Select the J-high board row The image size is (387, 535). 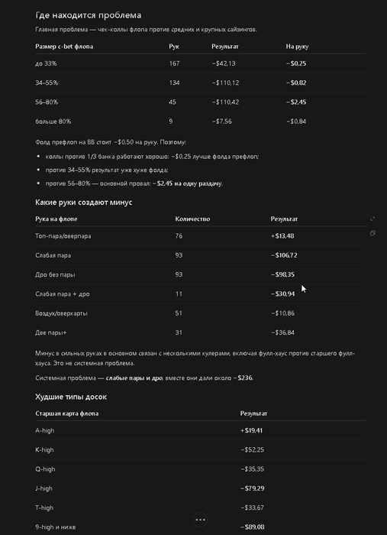[x=200, y=488]
